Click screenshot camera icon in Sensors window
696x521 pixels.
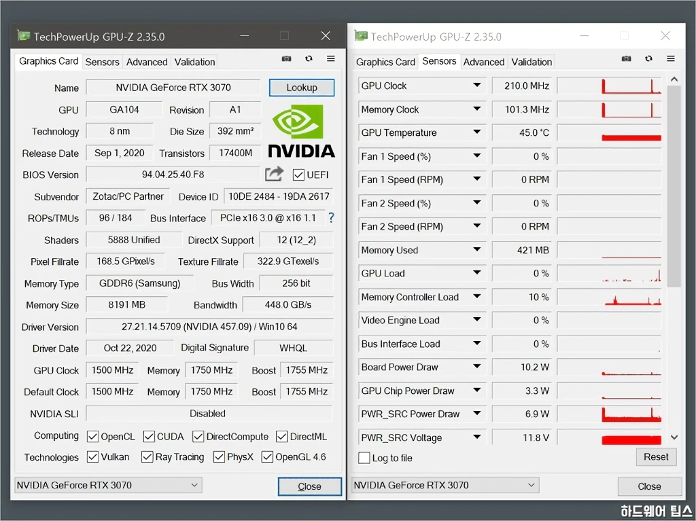626,58
